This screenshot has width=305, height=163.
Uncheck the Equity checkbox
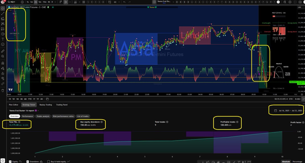[x=10, y=161]
